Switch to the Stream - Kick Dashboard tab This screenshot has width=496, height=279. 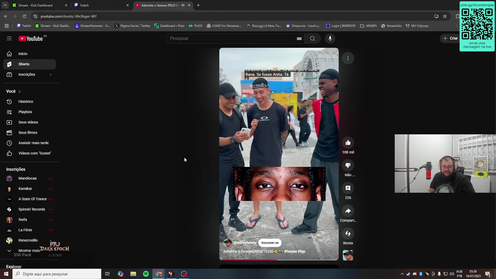[x=40, y=5]
